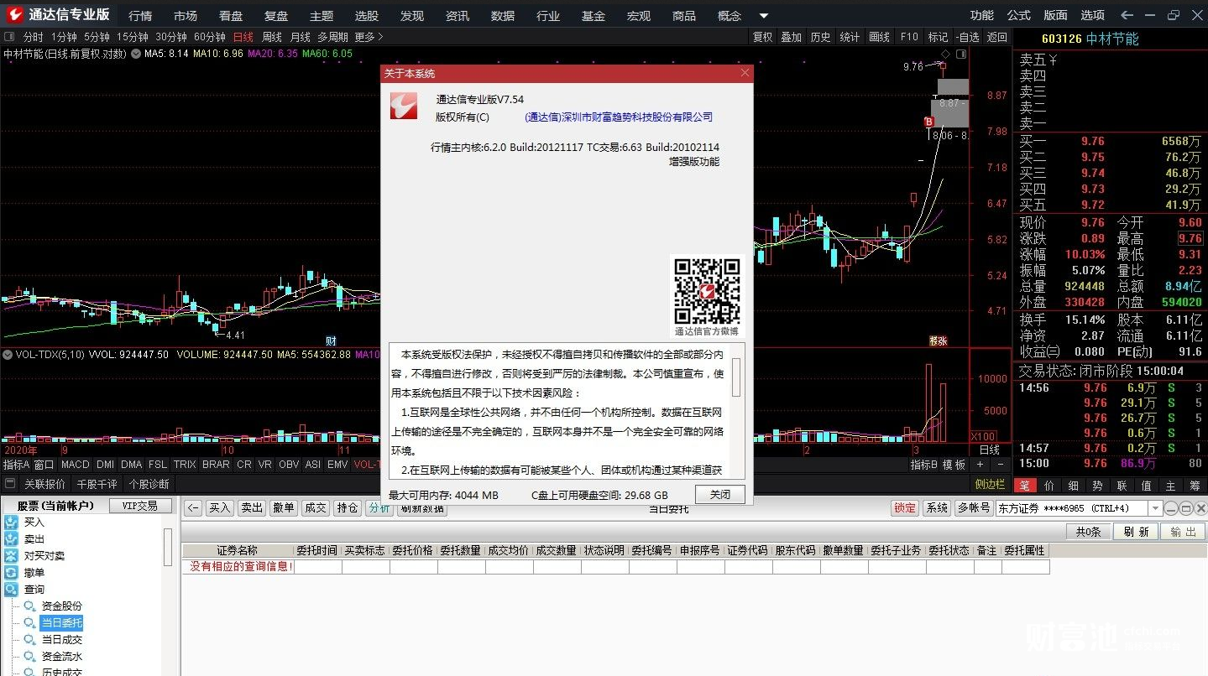
Task: Click the QR code in About dialog
Action: pos(707,290)
